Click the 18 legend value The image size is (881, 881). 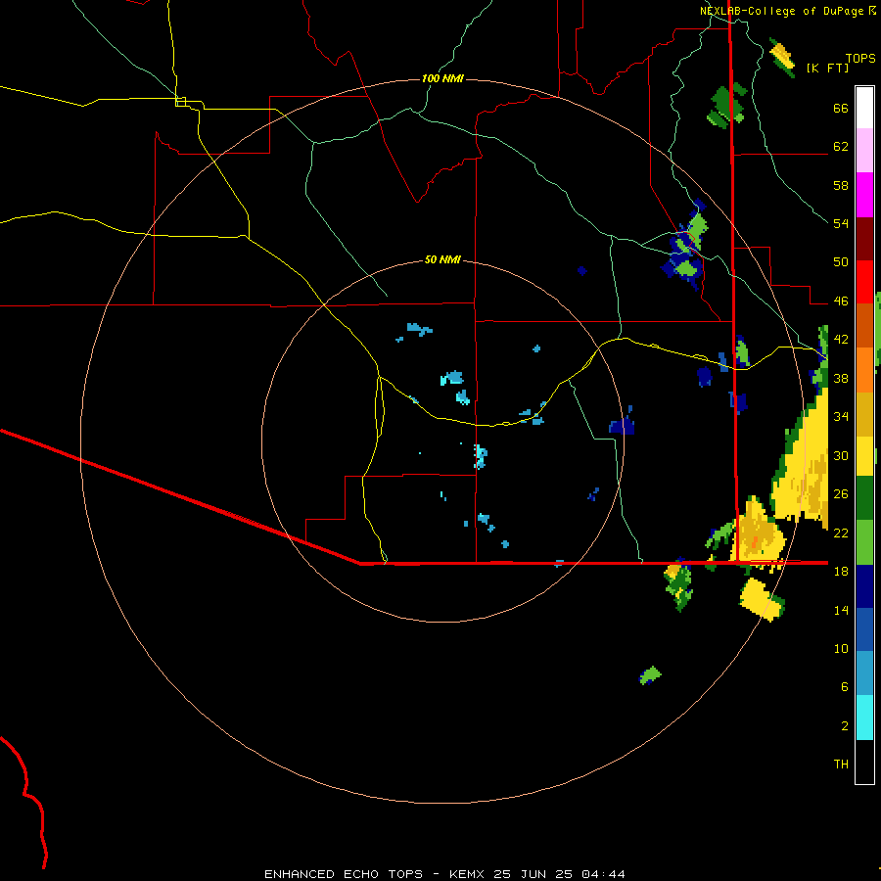[841, 572]
